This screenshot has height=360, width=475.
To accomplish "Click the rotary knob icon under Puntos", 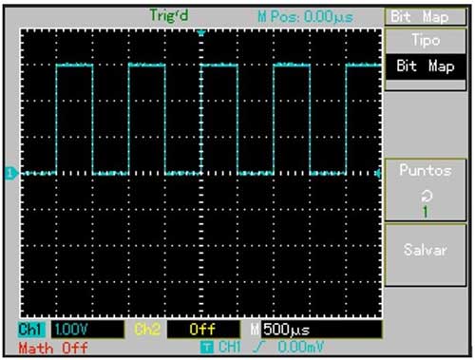I will point(426,197).
